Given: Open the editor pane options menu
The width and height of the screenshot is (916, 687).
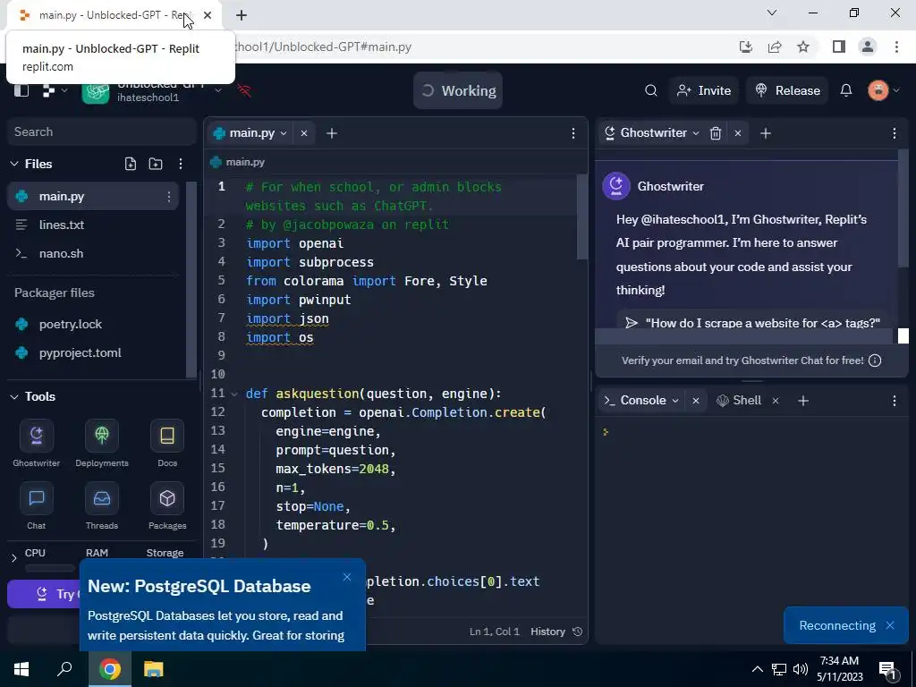Looking at the screenshot, I should coord(573,133).
